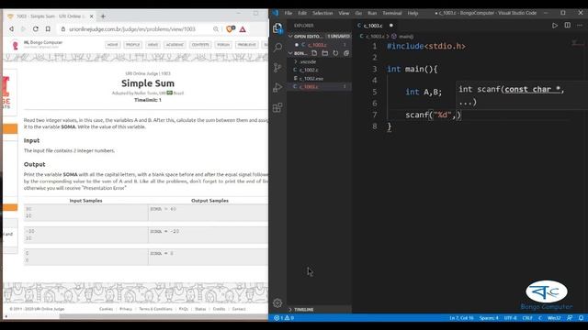The image size is (588, 330).
Task: Click the HOME button on URI Judge
Action: [112, 45]
